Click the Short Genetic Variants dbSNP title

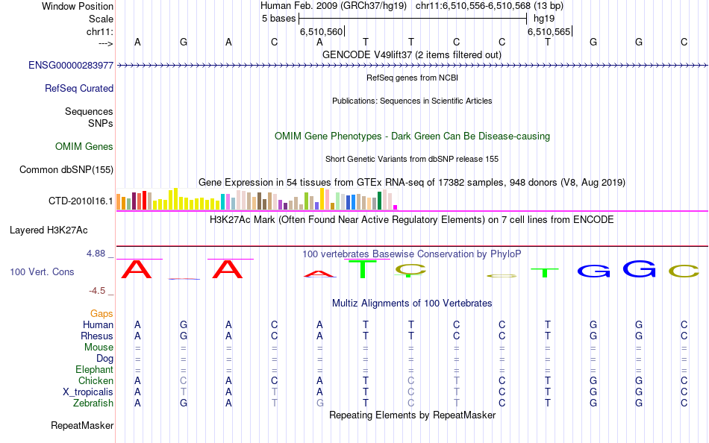[412, 159]
